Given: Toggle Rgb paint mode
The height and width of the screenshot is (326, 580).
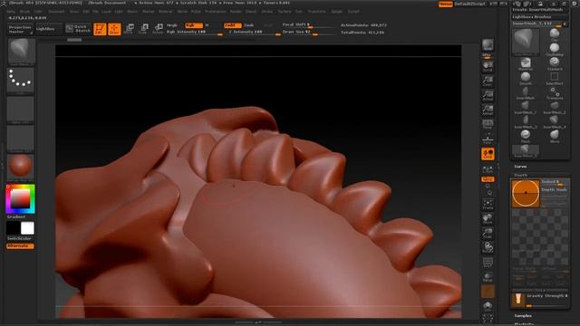Looking at the screenshot, I should 193,25.
